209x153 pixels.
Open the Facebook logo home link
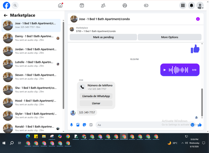click(6, 5)
